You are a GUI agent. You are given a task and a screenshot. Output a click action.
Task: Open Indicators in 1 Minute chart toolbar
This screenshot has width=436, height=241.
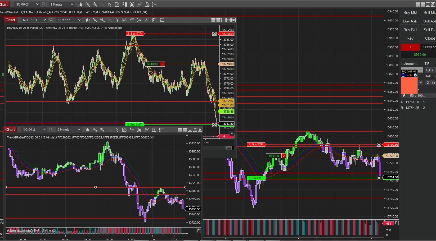tap(140, 4)
